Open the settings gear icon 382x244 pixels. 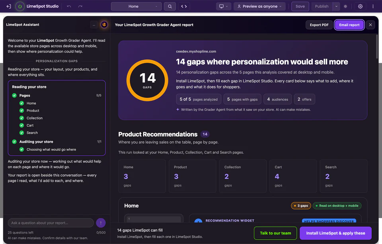point(360,6)
